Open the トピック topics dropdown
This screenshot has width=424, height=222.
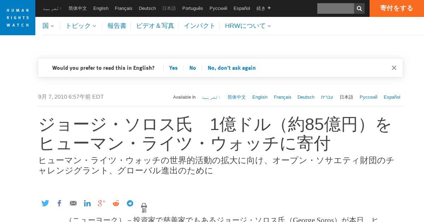coord(81,26)
